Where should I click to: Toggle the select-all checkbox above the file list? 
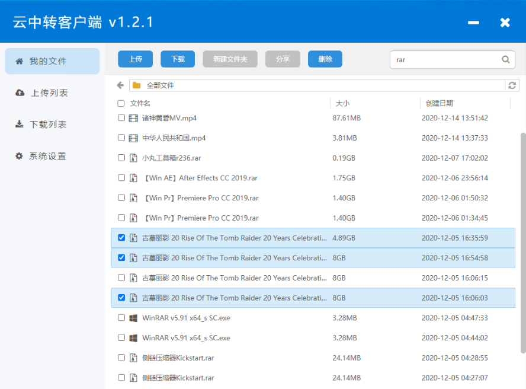point(121,103)
